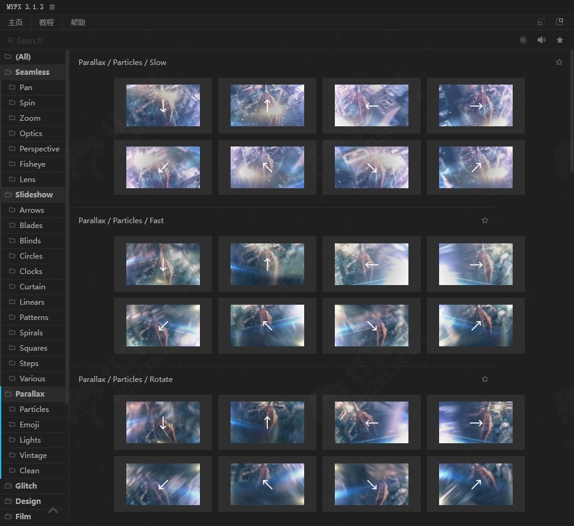Click the large thumbnail size icon

[x=559, y=22]
